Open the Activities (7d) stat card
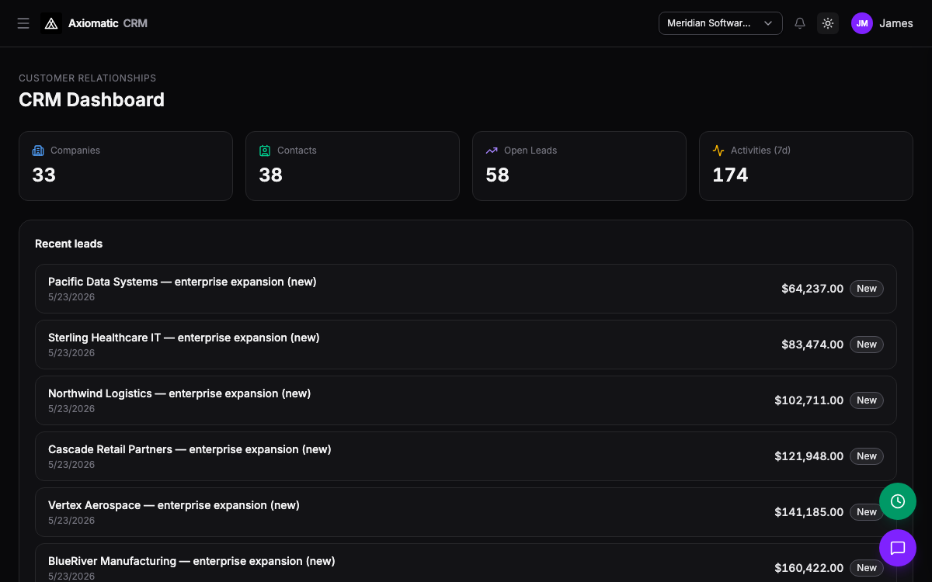 tap(806, 166)
